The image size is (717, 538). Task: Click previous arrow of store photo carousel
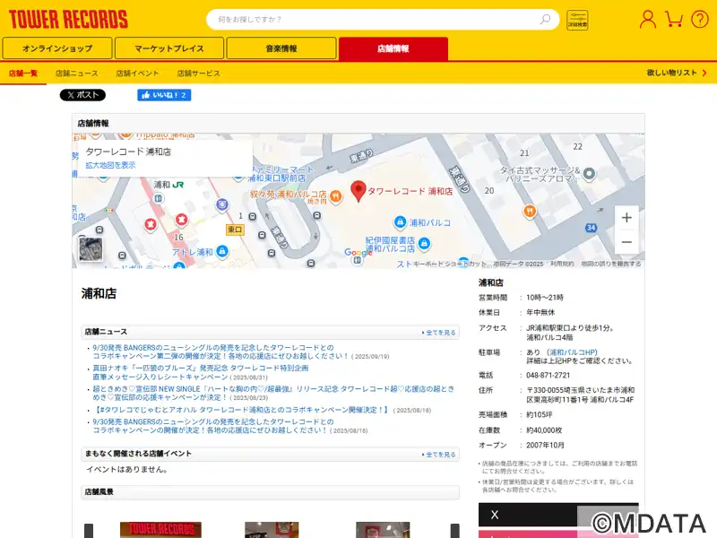(89, 531)
